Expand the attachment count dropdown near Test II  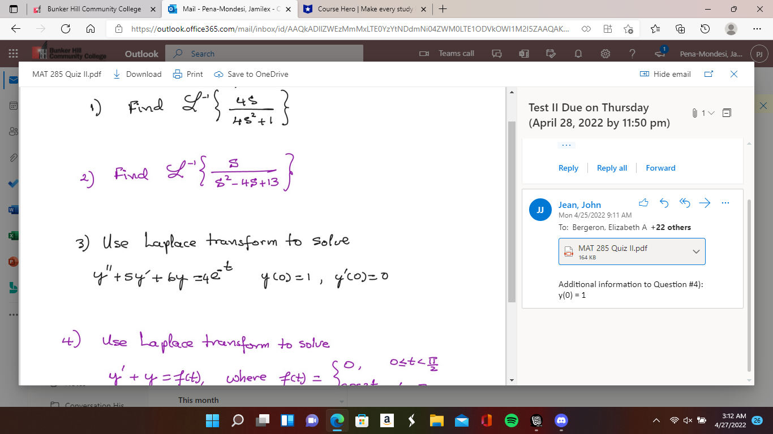pyautogui.click(x=710, y=113)
